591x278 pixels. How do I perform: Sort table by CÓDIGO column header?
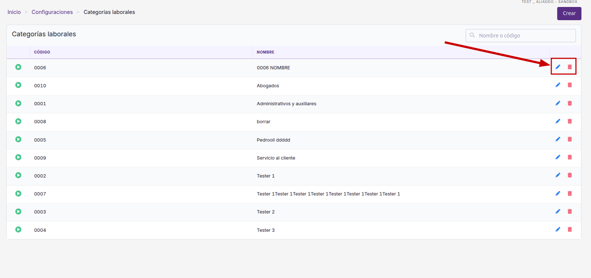tap(42, 52)
